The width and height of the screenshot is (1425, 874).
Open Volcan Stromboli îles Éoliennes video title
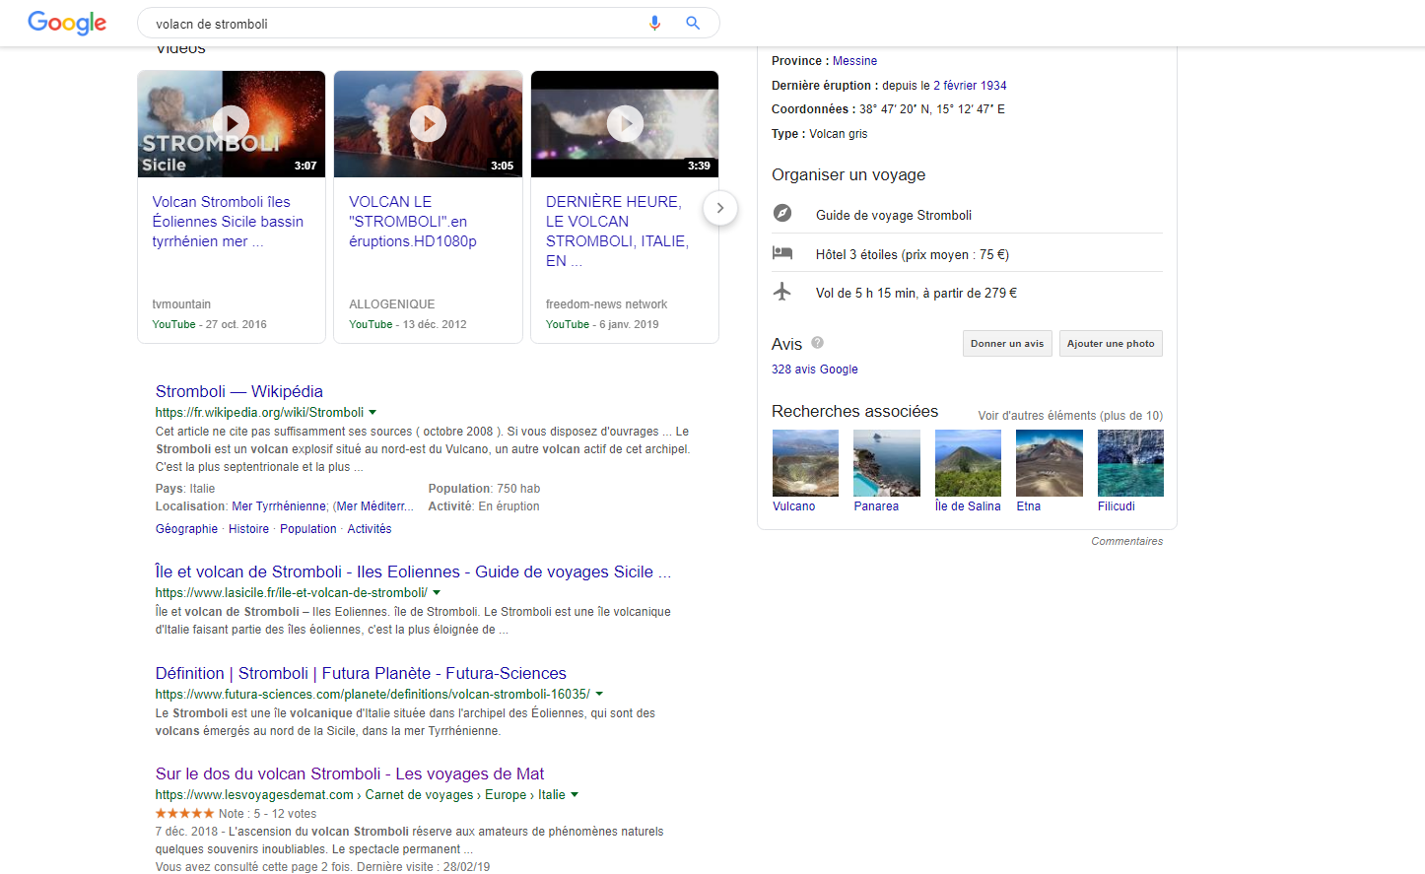point(228,222)
